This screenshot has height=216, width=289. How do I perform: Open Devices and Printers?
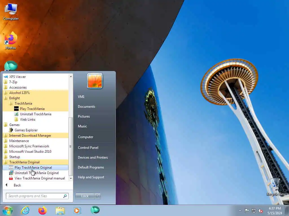(93, 157)
